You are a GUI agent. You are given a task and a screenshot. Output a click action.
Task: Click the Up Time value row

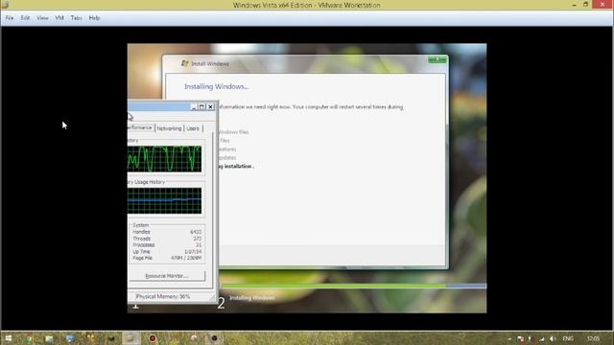pyautogui.click(x=167, y=251)
